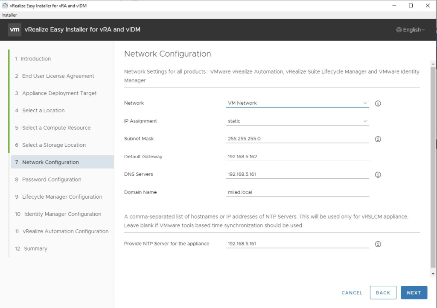This screenshot has height=308, width=437.
Task: Select step 10 Identity Manager Configuration
Action: [58, 214]
